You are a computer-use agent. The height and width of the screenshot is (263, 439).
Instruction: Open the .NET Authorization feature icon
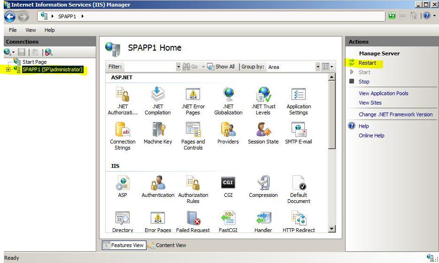123,101
